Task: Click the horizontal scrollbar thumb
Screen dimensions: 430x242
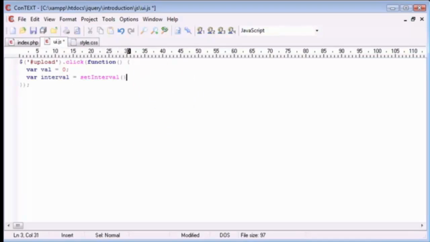Action: click(x=18, y=226)
